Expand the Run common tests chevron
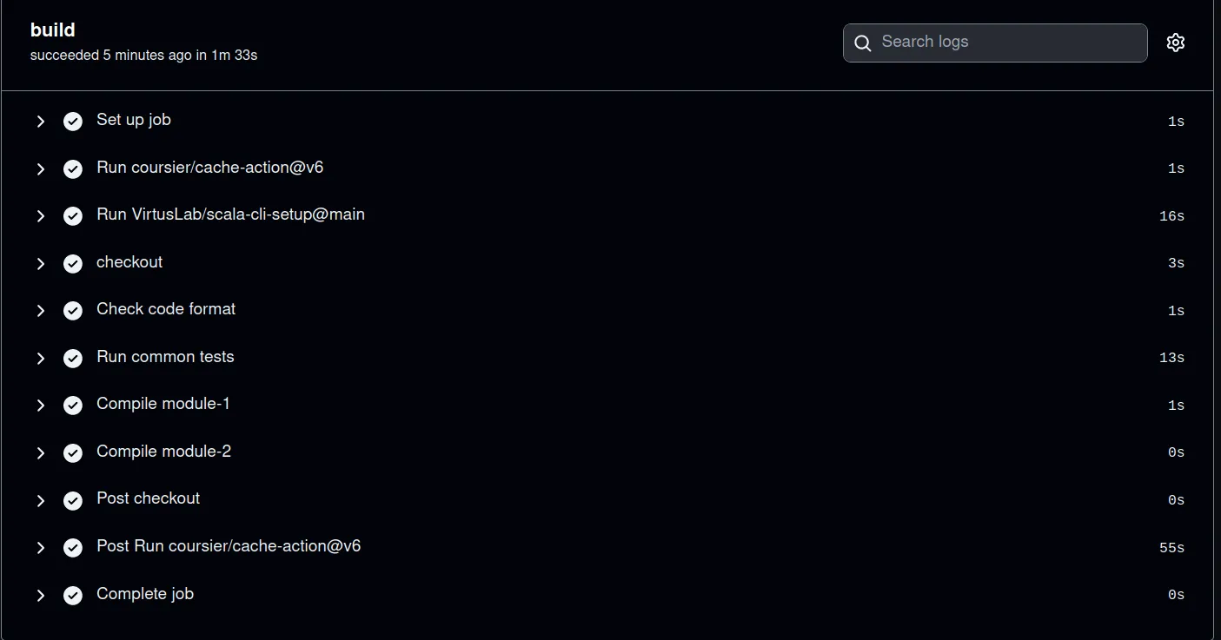The height and width of the screenshot is (640, 1221). click(40, 358)
